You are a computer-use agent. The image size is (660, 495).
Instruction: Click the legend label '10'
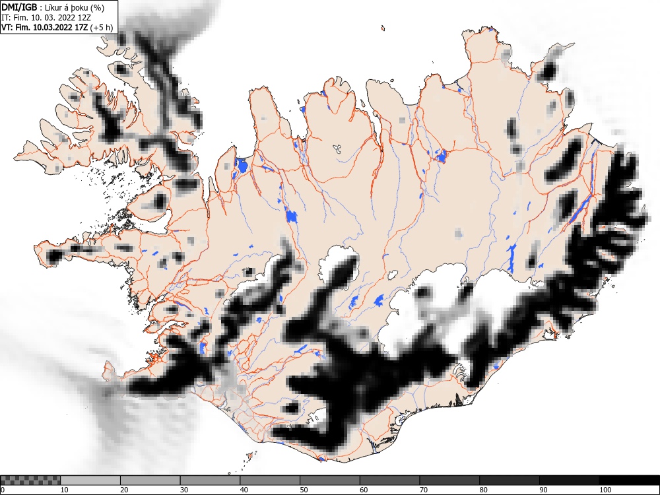(x=65, y=490)
